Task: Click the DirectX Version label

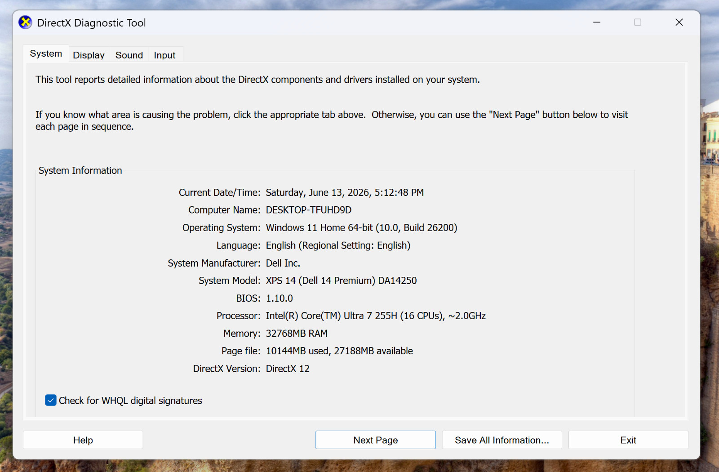Action: pyautogui.click(x=227, y=369)
